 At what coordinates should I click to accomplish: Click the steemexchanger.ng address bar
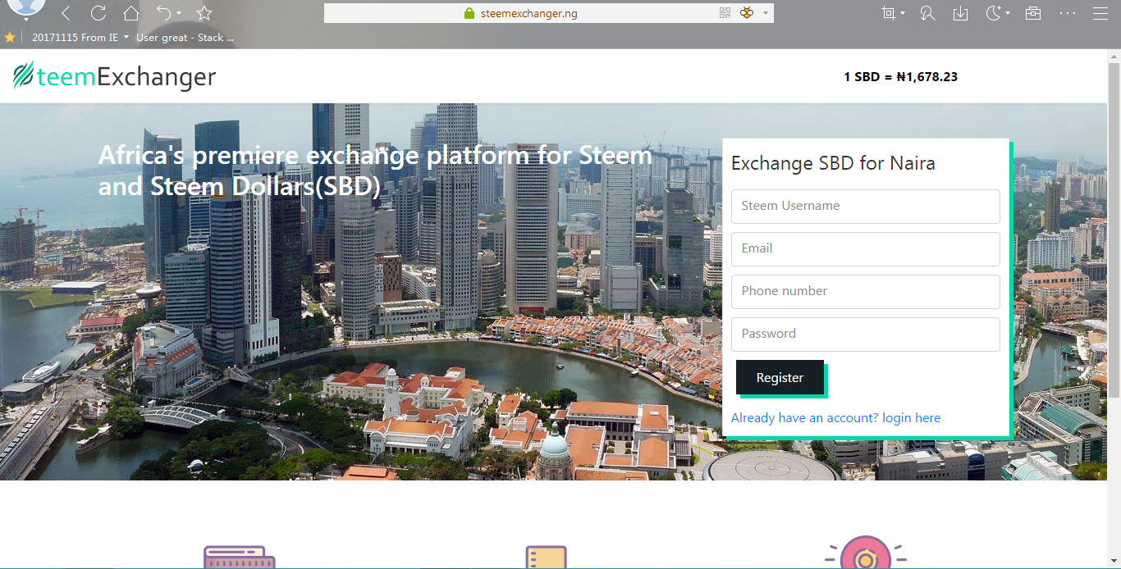[548, 13]
